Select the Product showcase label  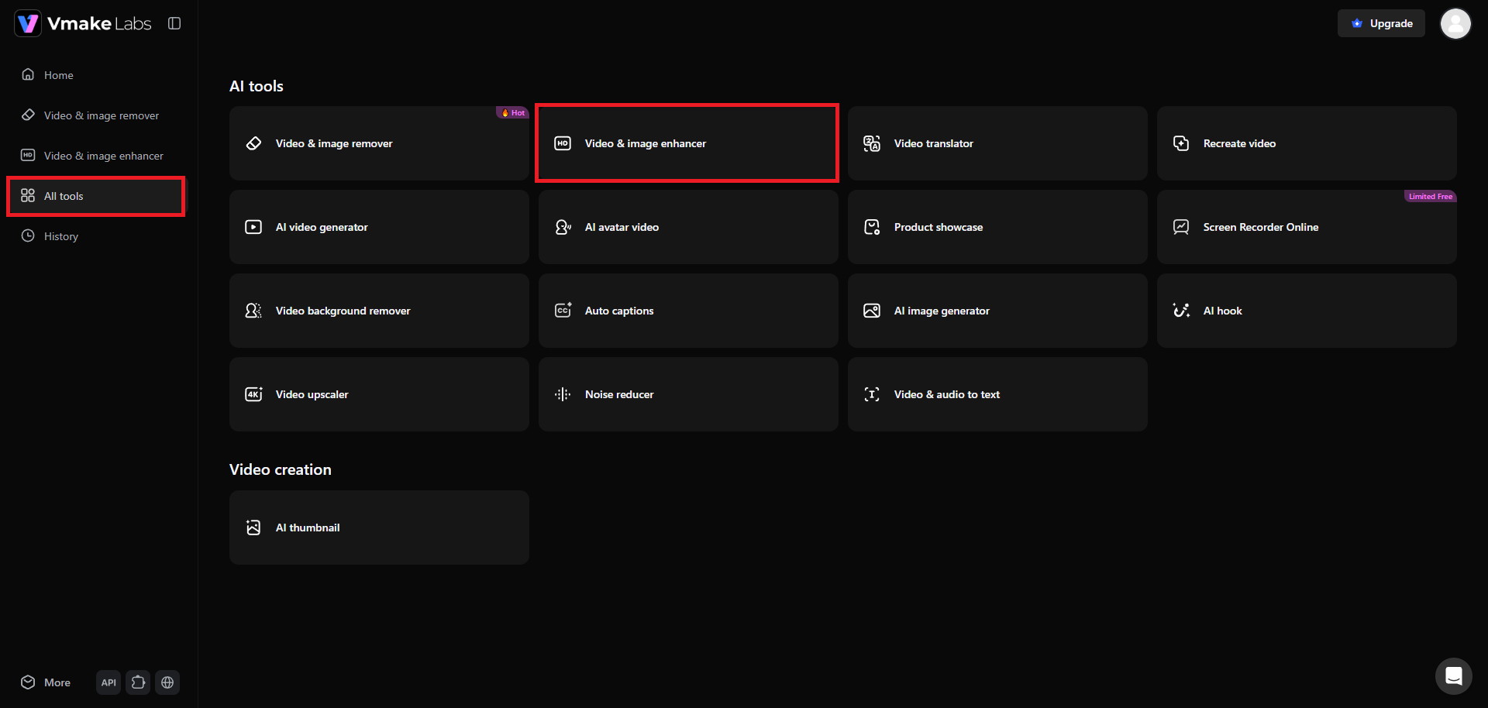coord(939,227)
